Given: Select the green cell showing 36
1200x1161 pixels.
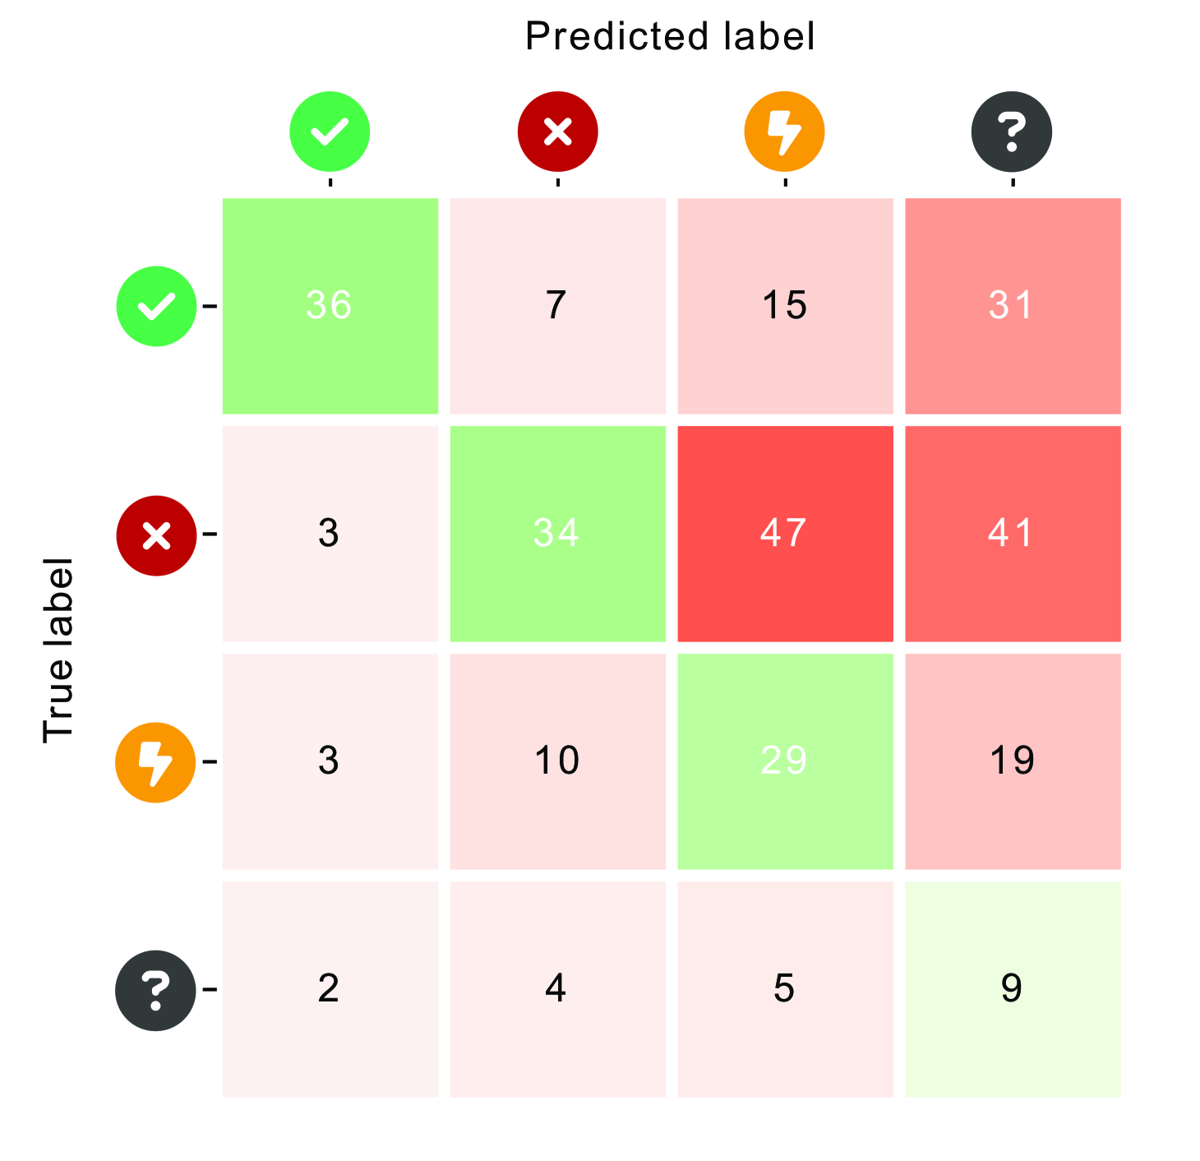Looking at the screenshot, I should click(x=330, y=306).
